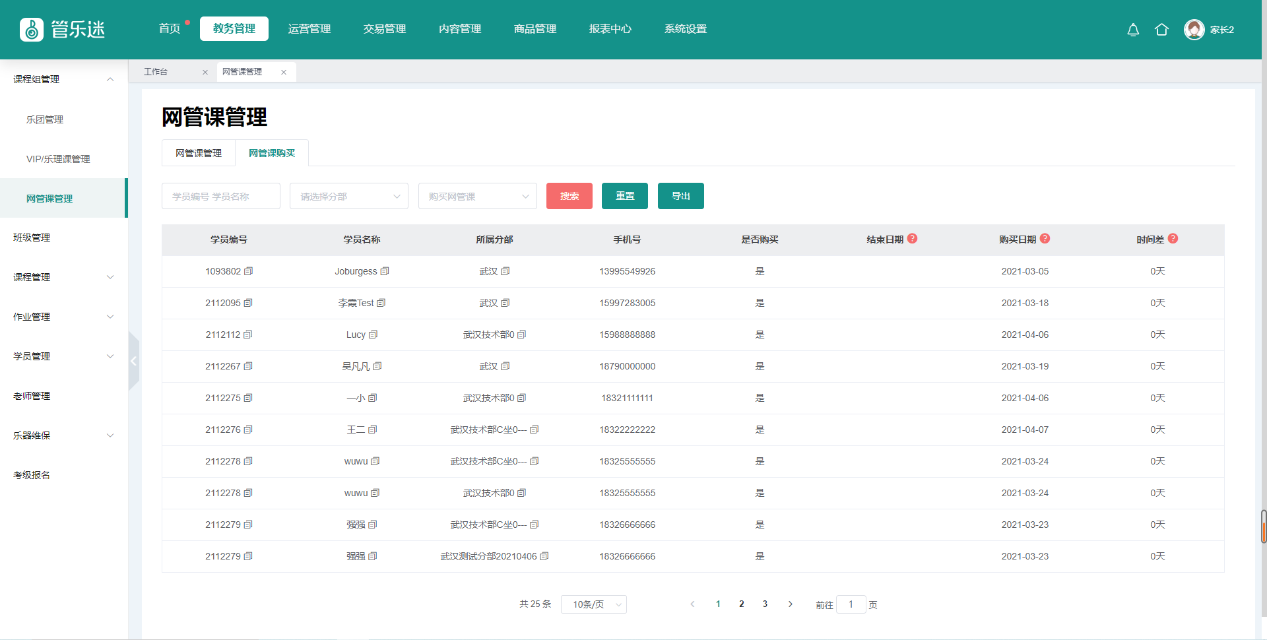This screenshot has width=1267, height=640.
Task: Click the notification bell icon
Action: [1132, 30]
